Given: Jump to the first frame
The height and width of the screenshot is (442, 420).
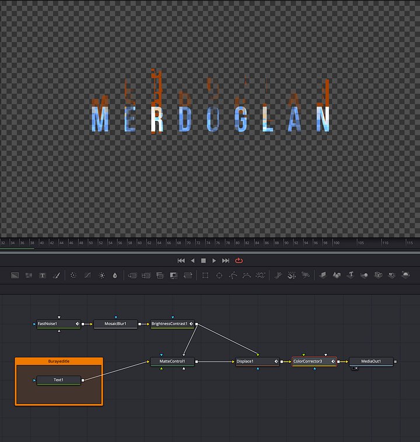Looking at the screenshot, I should point(181,261).
